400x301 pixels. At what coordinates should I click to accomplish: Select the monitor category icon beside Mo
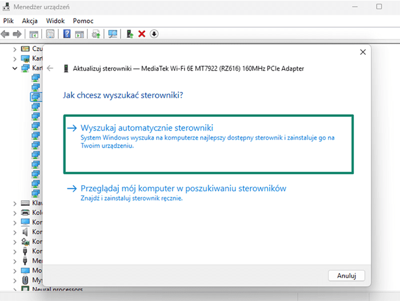[x=25, y=270]
